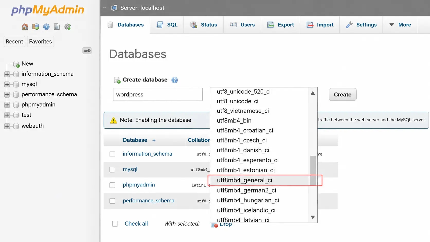This screenshot has height=242, width=430.
Task: Open the Status tab
Action: 204,25
